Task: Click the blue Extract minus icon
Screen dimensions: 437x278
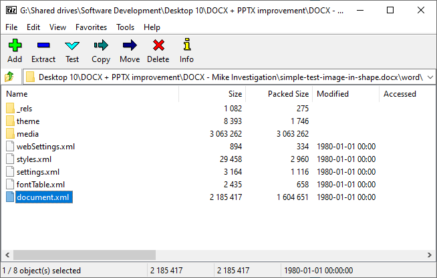Action: click(43, 45)
